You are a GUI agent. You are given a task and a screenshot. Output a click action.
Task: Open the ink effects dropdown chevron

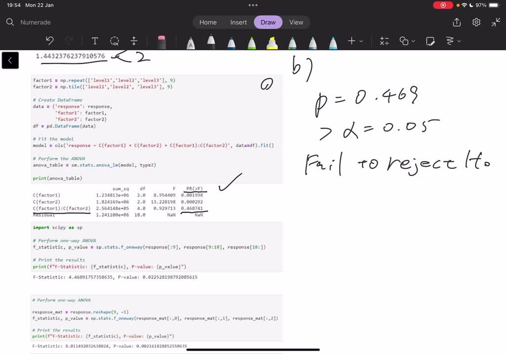tap(460, 41)
